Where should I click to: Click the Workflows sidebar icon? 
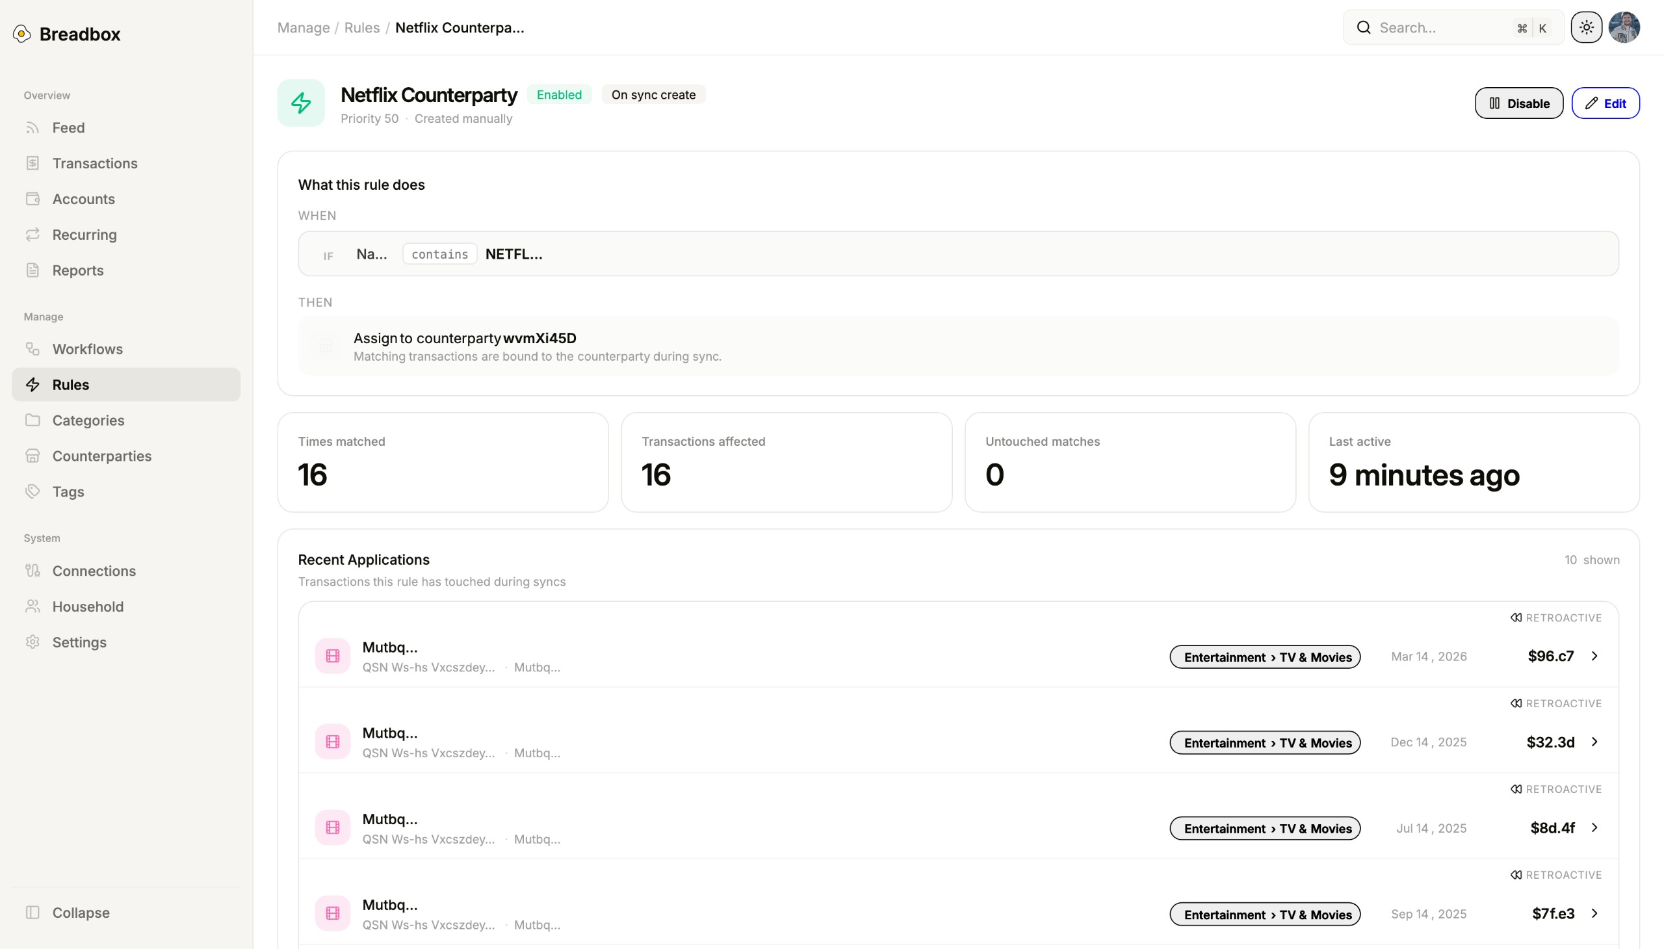pyautogui.click(x=32, y=348)
